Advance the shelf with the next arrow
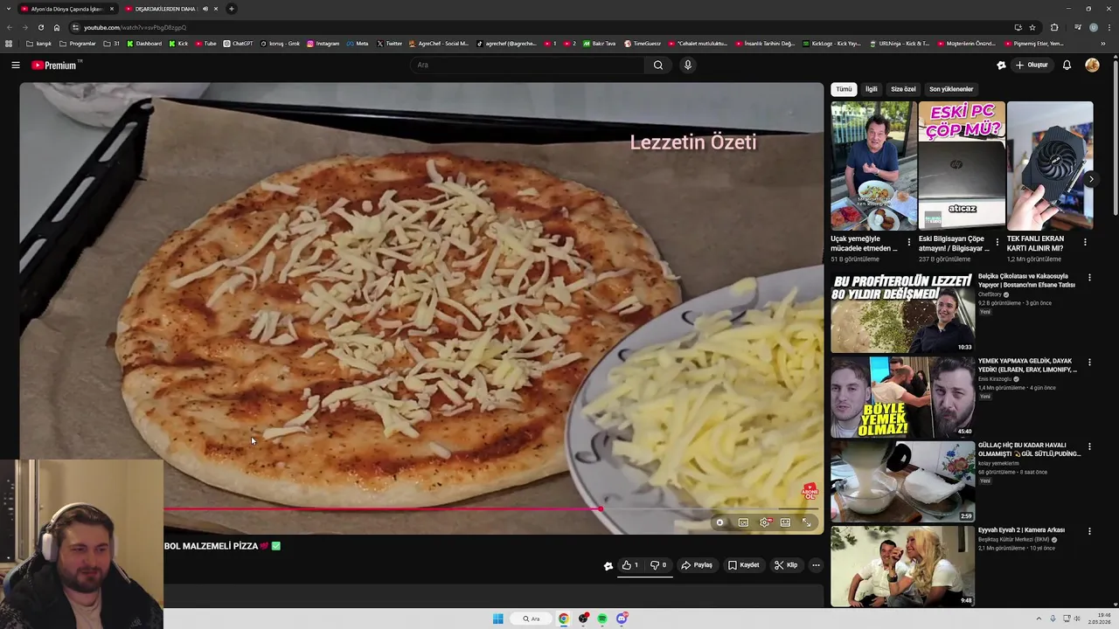The height and width of the screenshot is (629, 1119). pos(1090,179)
